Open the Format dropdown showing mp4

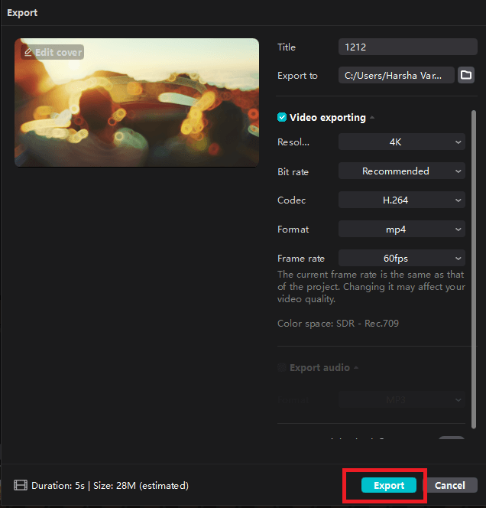[x=402, y=230]
